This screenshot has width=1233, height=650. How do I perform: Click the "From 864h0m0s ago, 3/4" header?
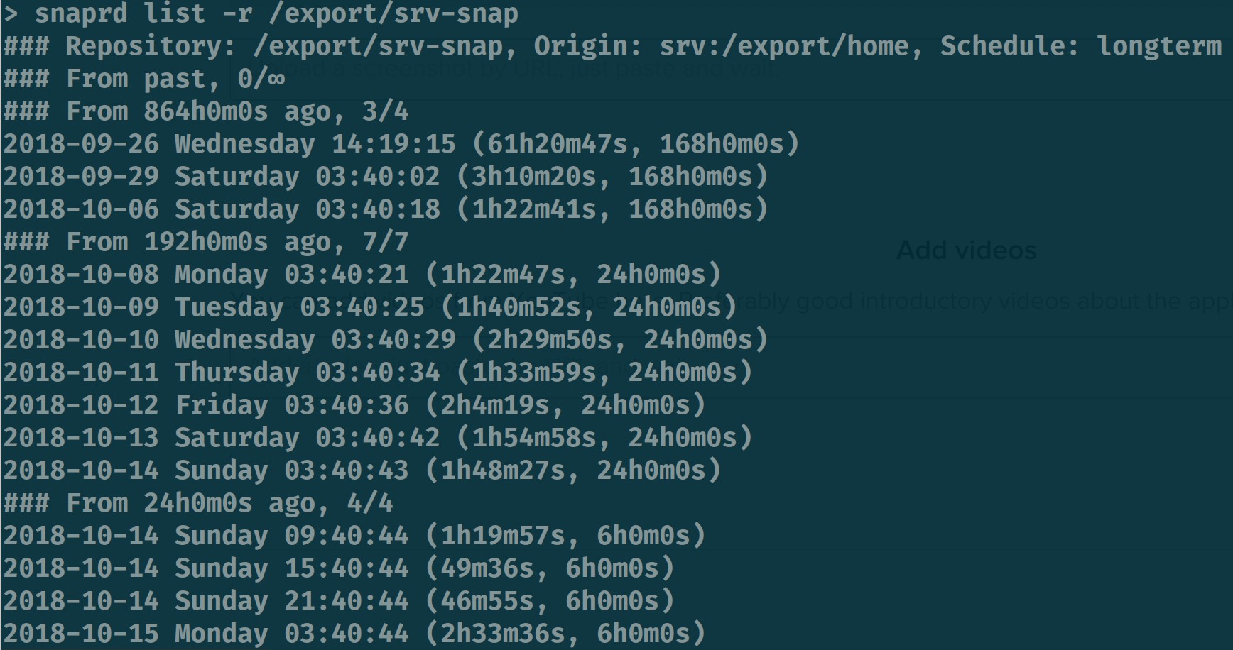click(x=206, y=111)
